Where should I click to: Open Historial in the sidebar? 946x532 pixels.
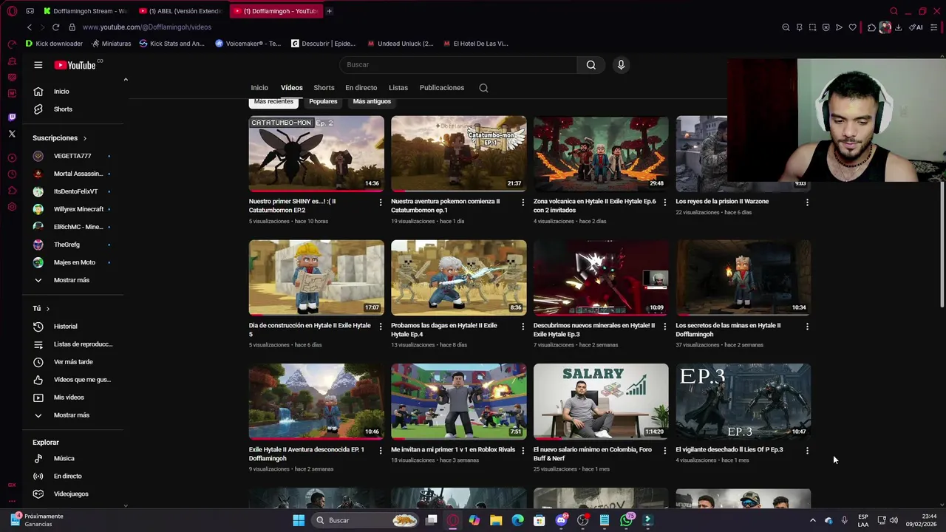[74, 327]
